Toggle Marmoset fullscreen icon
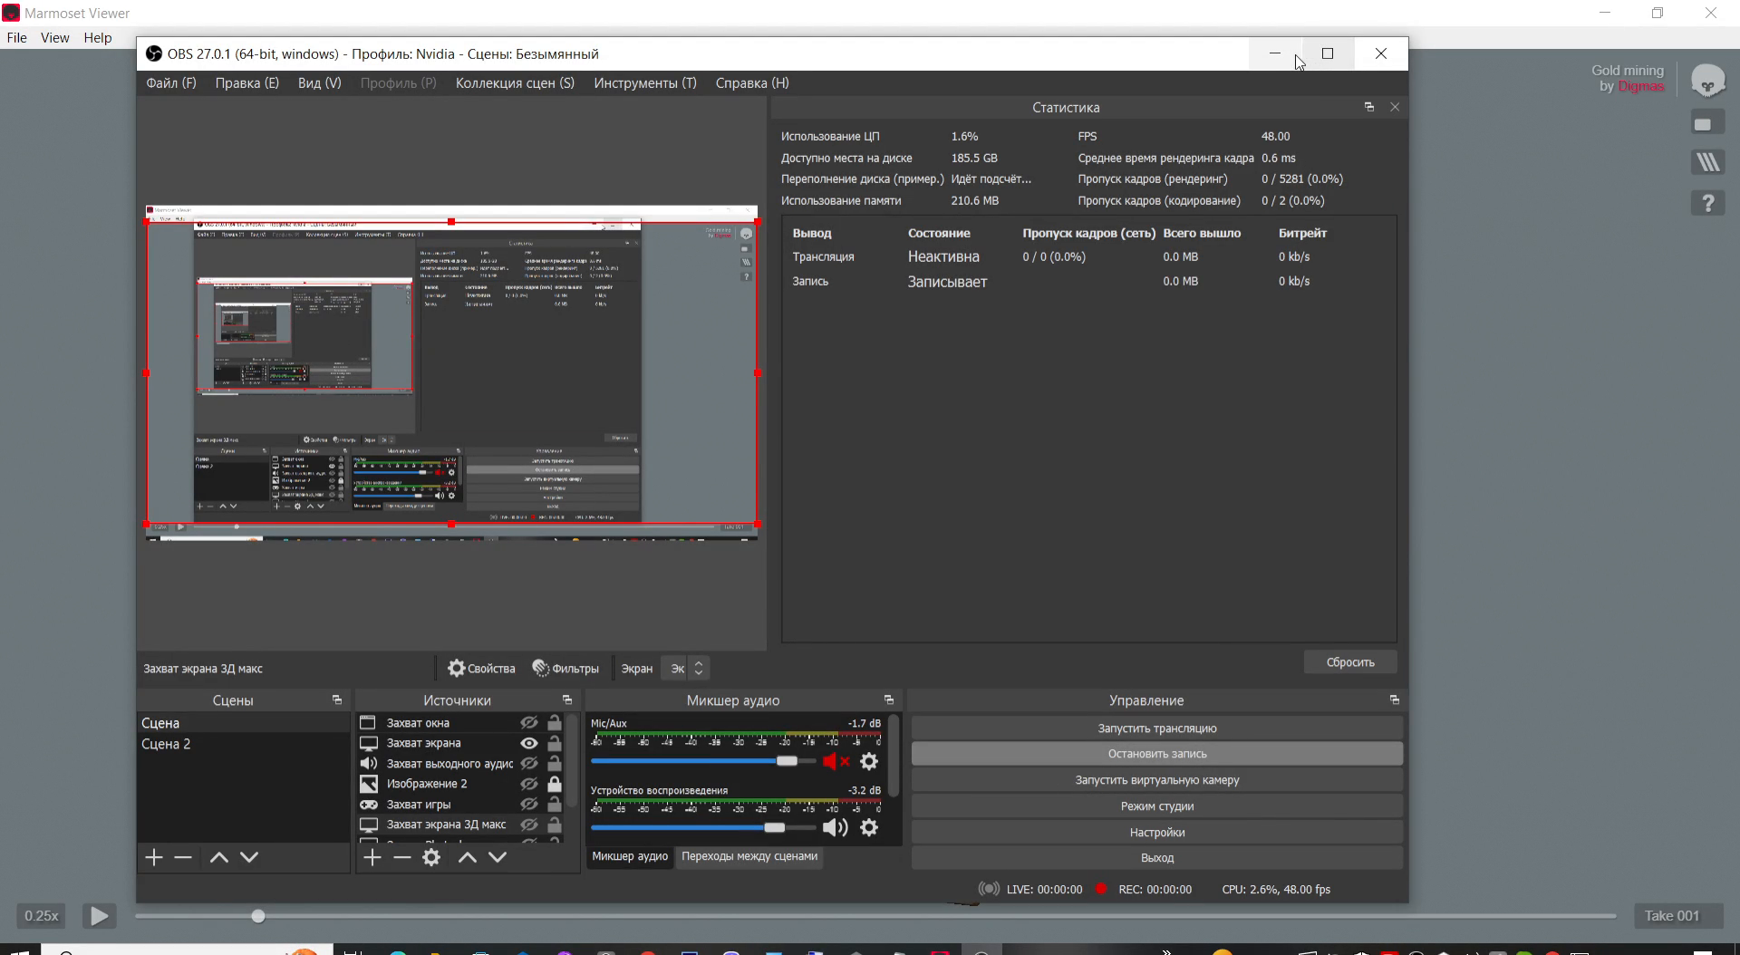1740x955 pixels. (1707, 124)
